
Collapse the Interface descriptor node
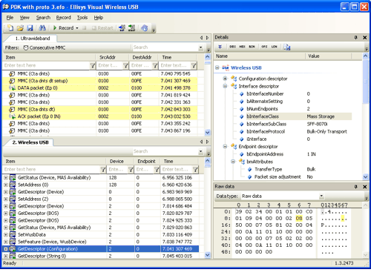coord(225,86)
